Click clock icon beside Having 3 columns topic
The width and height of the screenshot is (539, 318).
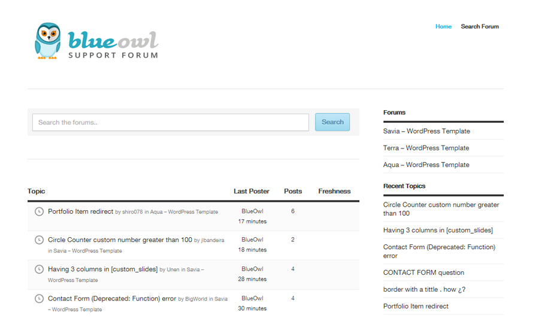[x=39, y=269]
